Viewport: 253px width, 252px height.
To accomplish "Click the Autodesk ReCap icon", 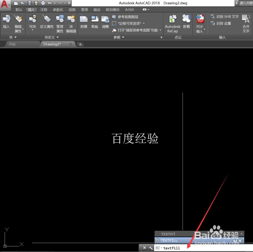I will (173, 24).
